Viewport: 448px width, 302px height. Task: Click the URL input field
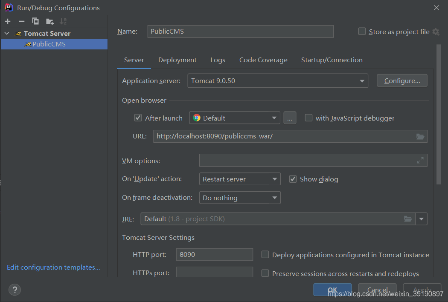[x=290, y=136]
